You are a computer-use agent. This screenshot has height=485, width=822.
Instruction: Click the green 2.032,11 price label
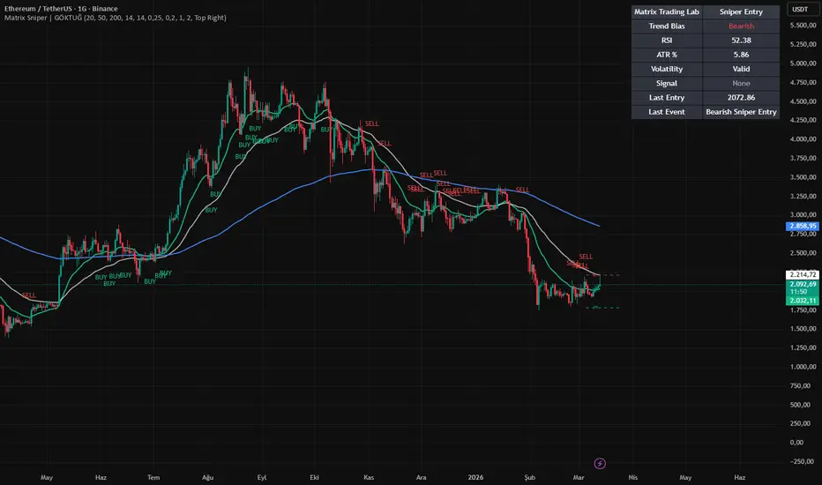click(x=803, y=301)
